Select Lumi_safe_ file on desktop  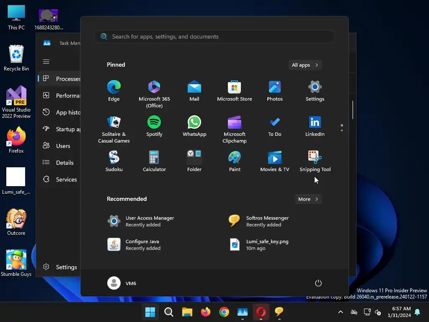[16, 181]
